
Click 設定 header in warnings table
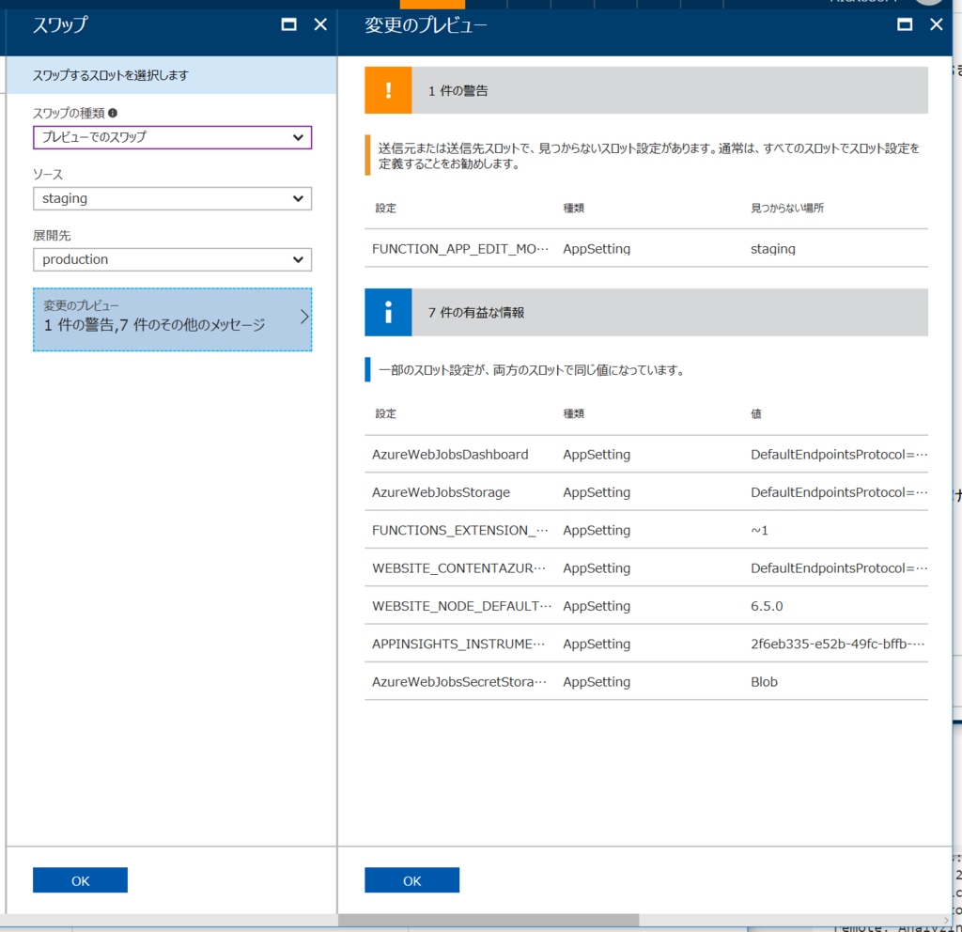(385, 208)
